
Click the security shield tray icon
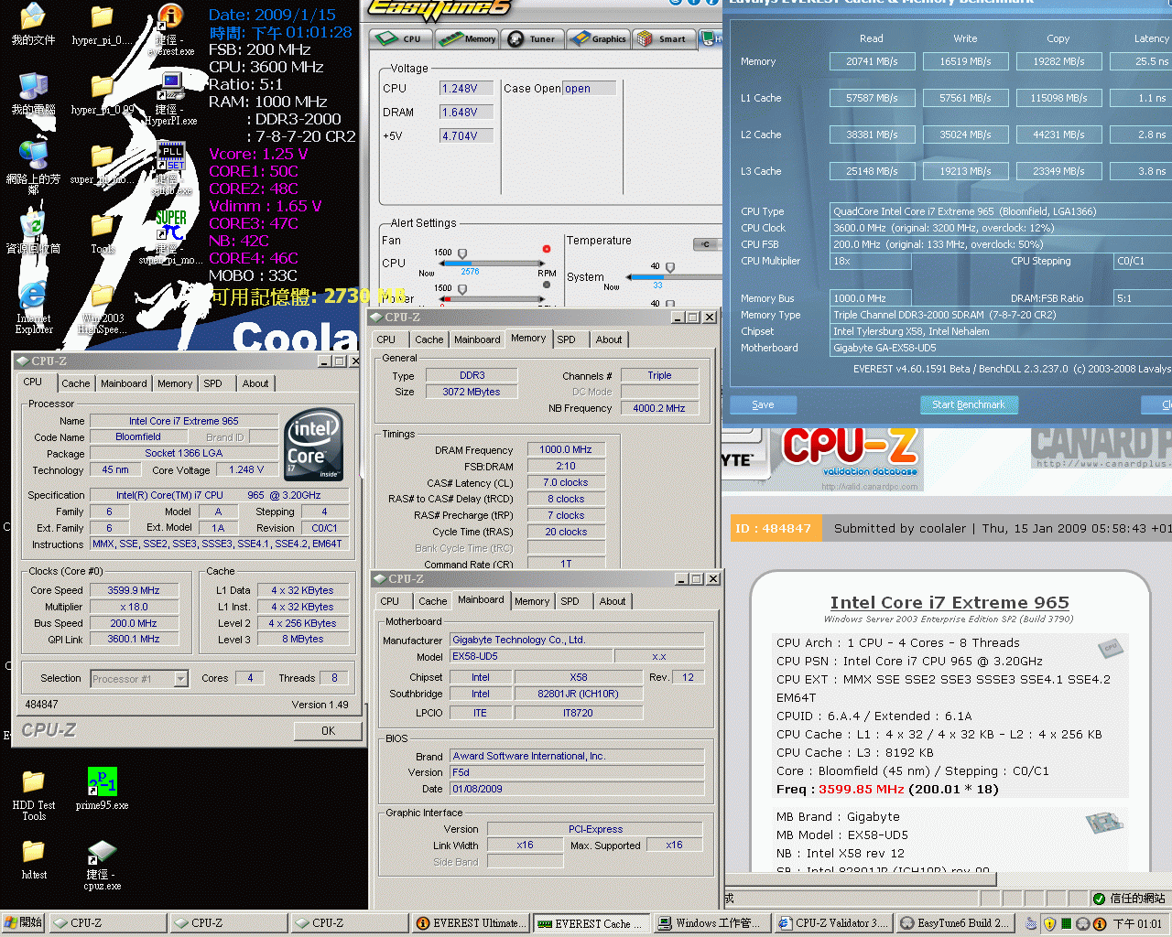[x=1050, y=923]
